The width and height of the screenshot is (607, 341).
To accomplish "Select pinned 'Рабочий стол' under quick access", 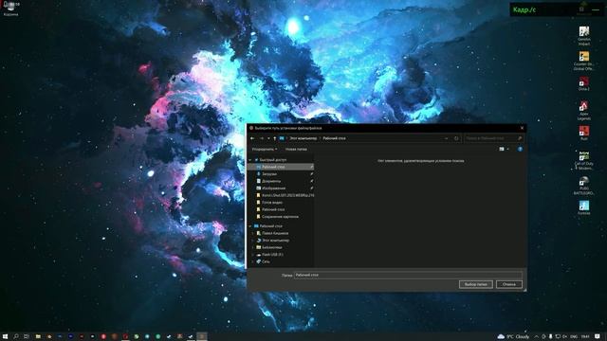I will tap(281, 167).
